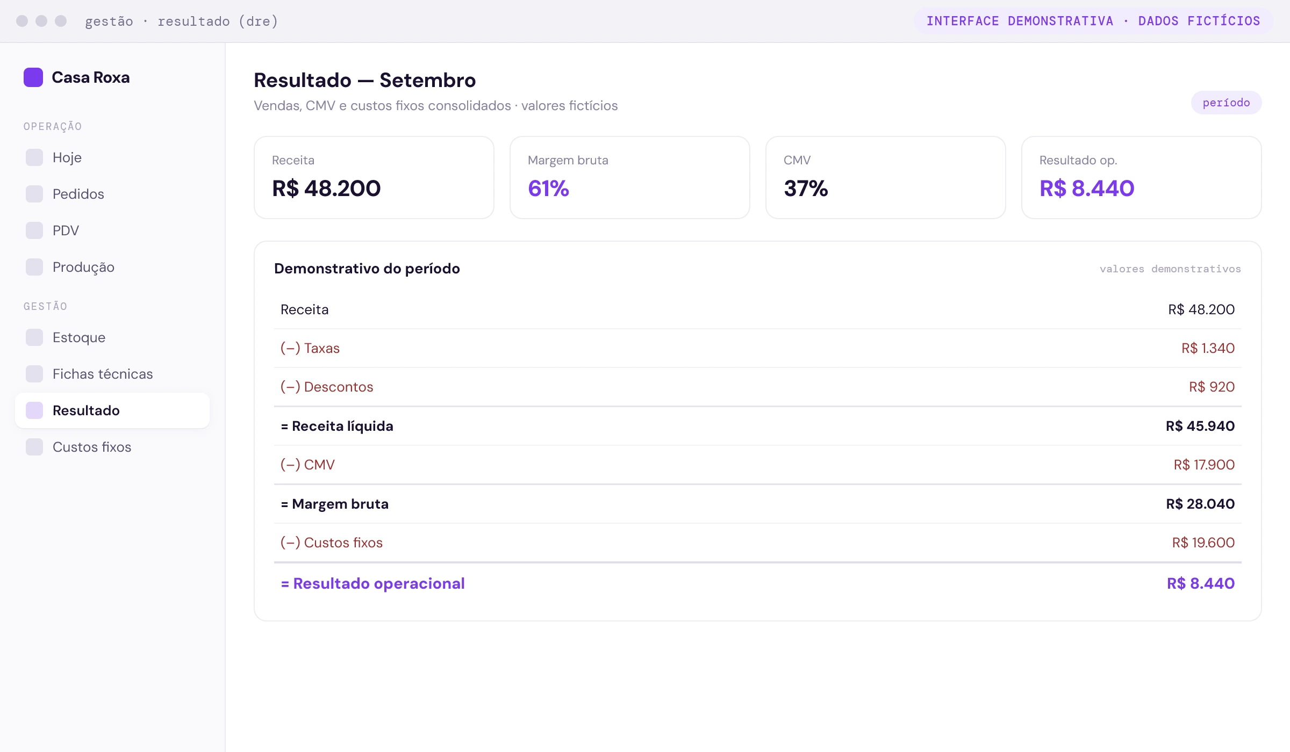Click the Descontos amount R$ 920

pos(1212,387)
